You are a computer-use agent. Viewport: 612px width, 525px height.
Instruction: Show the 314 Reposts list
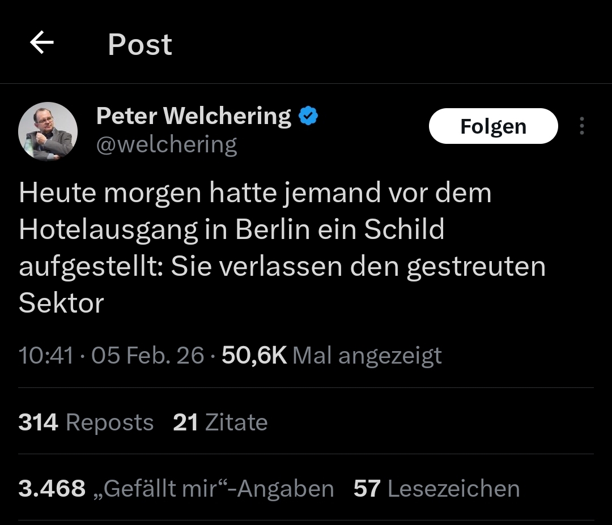86,422
